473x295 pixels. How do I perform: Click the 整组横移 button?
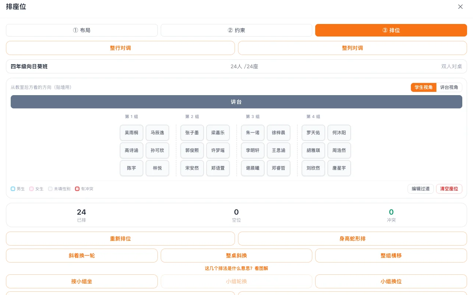[391, 256]
